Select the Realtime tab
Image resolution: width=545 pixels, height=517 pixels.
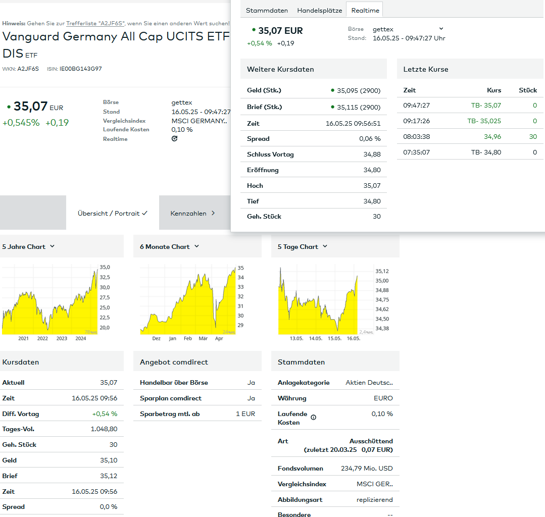point(365,10)
